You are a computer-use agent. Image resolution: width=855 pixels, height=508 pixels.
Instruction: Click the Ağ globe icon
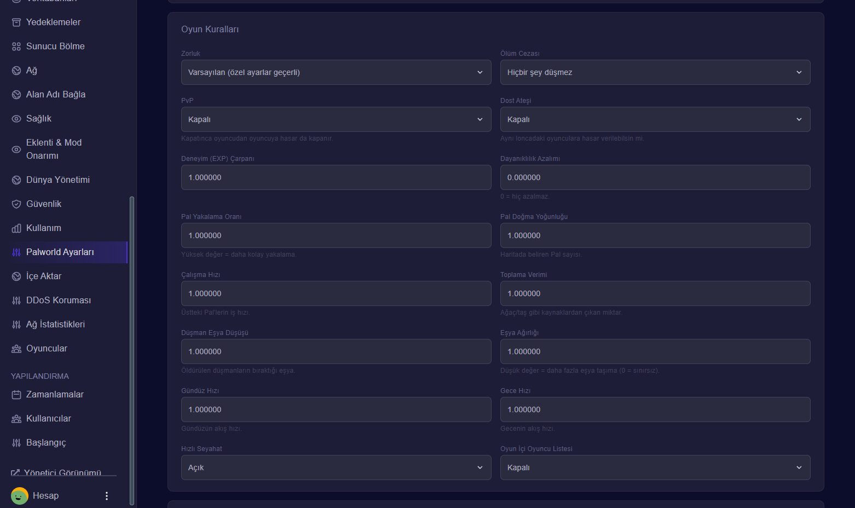pos(16,71)
